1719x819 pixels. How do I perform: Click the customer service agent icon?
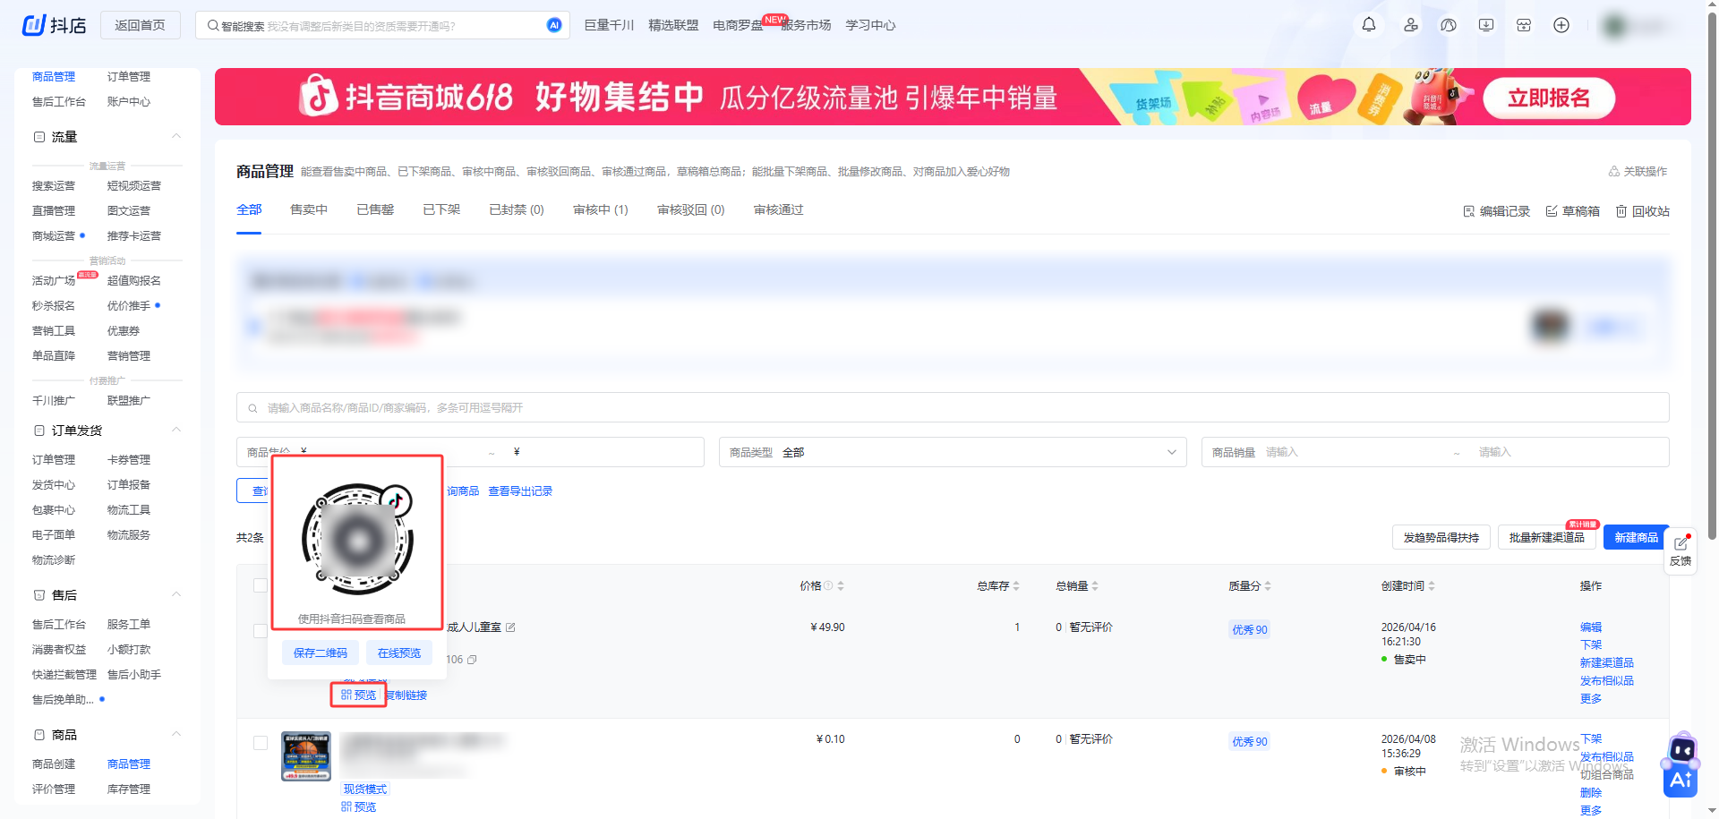coord(1449,25)
